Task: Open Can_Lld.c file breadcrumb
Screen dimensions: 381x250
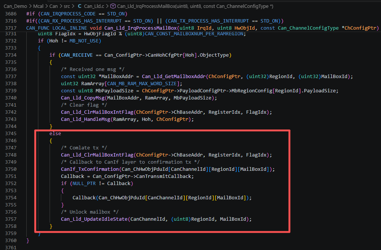Action: point(94,6)
